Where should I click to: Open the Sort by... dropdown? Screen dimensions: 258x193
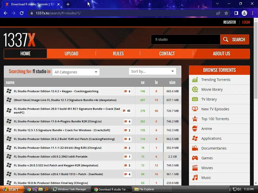click(x=152, y=71)
